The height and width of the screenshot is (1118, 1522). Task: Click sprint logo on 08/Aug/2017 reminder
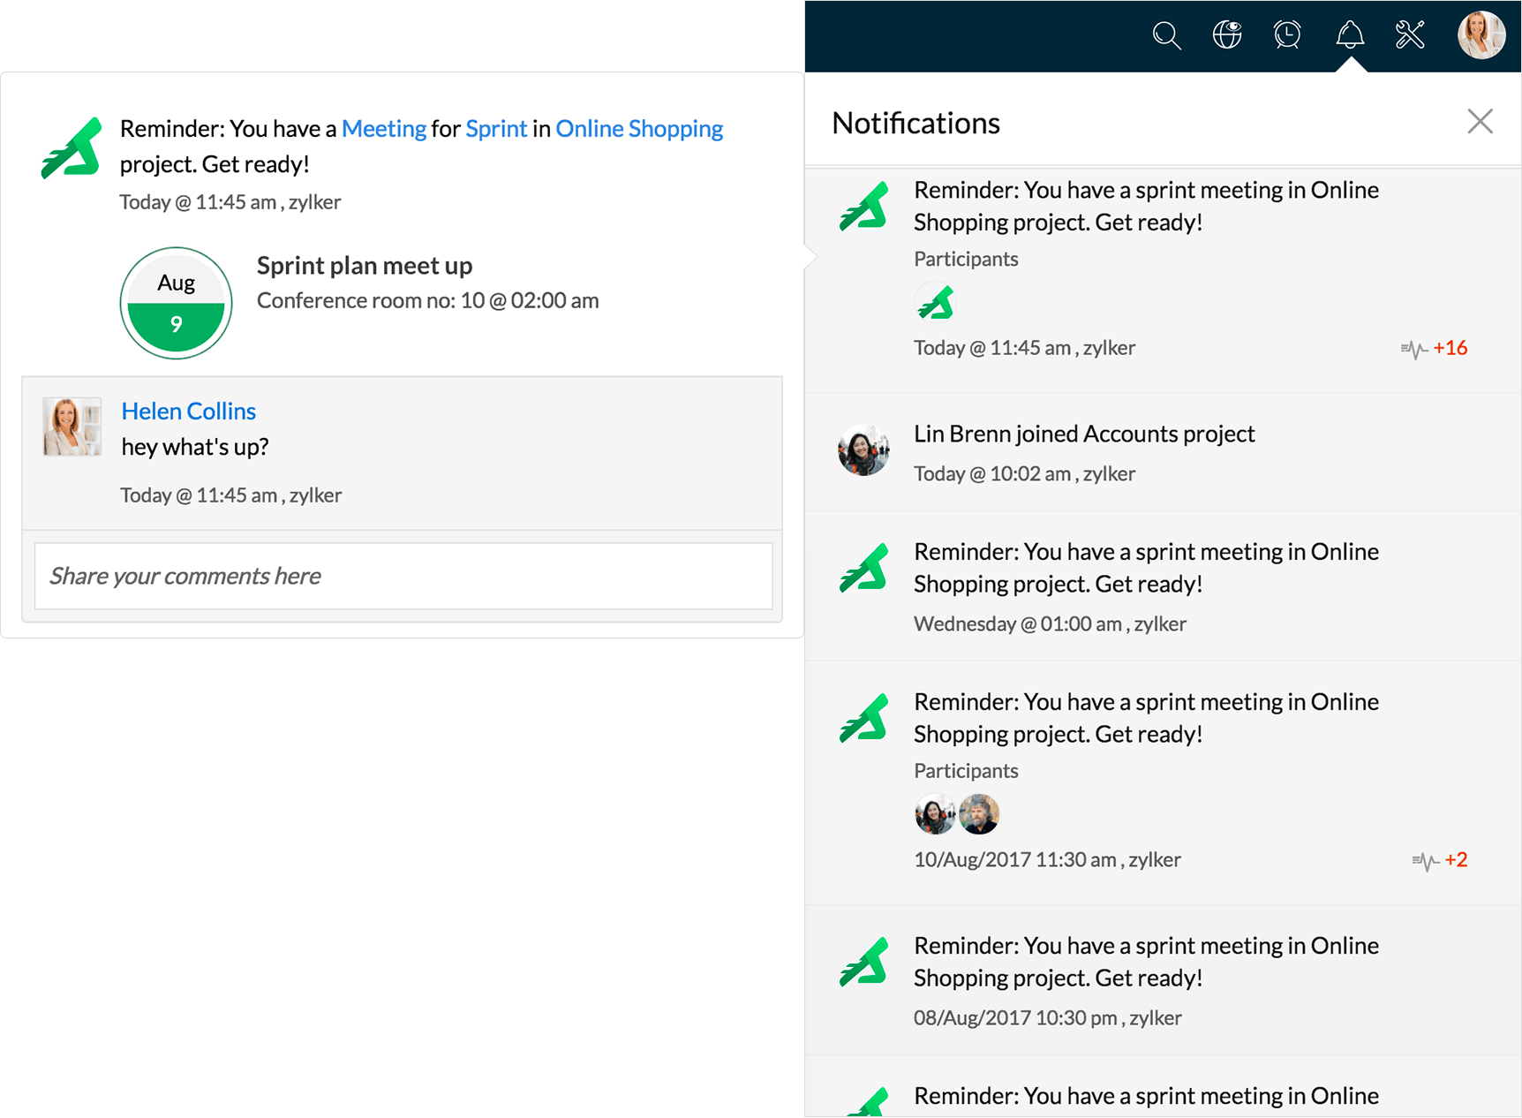click(x=863, y=962)
